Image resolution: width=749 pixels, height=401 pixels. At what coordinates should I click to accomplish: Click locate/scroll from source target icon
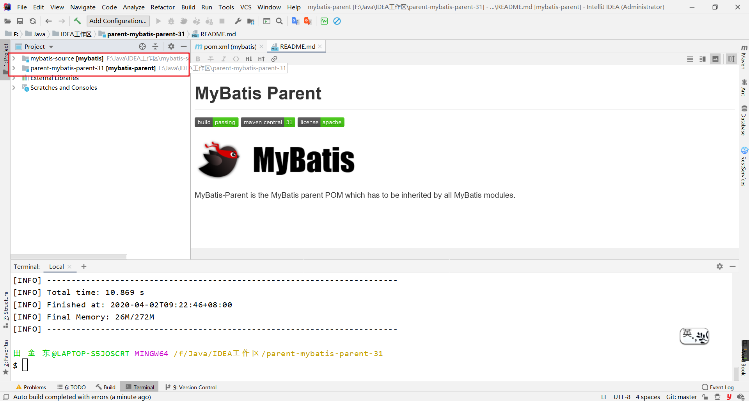click(x=142, y=46)
